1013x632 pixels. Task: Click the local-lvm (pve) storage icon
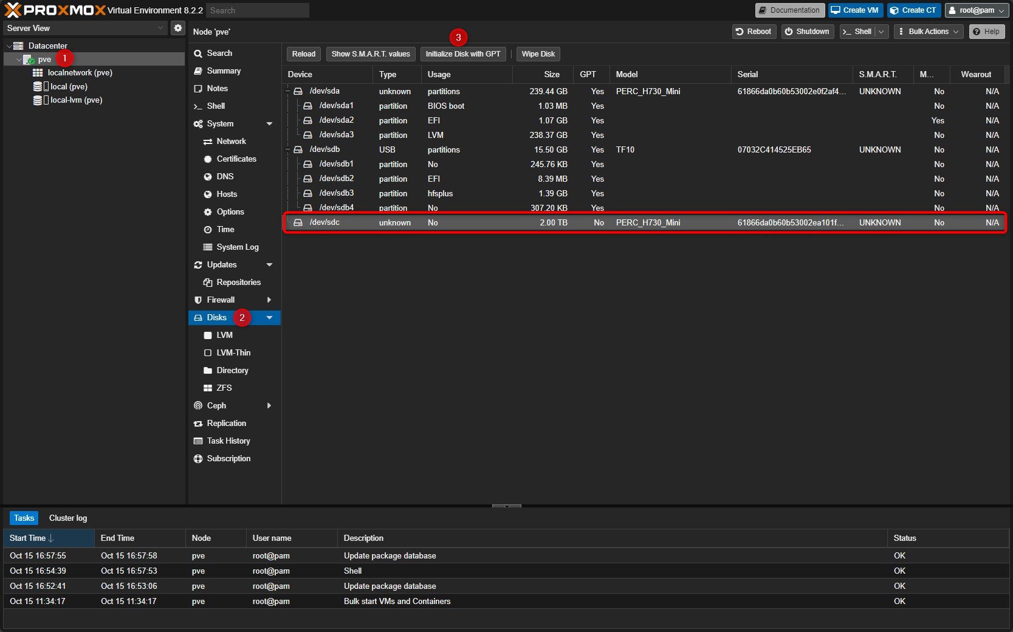pos(38,100)
